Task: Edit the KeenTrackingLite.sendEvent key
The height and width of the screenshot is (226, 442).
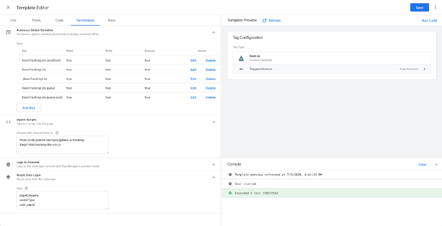Action: 194,61
